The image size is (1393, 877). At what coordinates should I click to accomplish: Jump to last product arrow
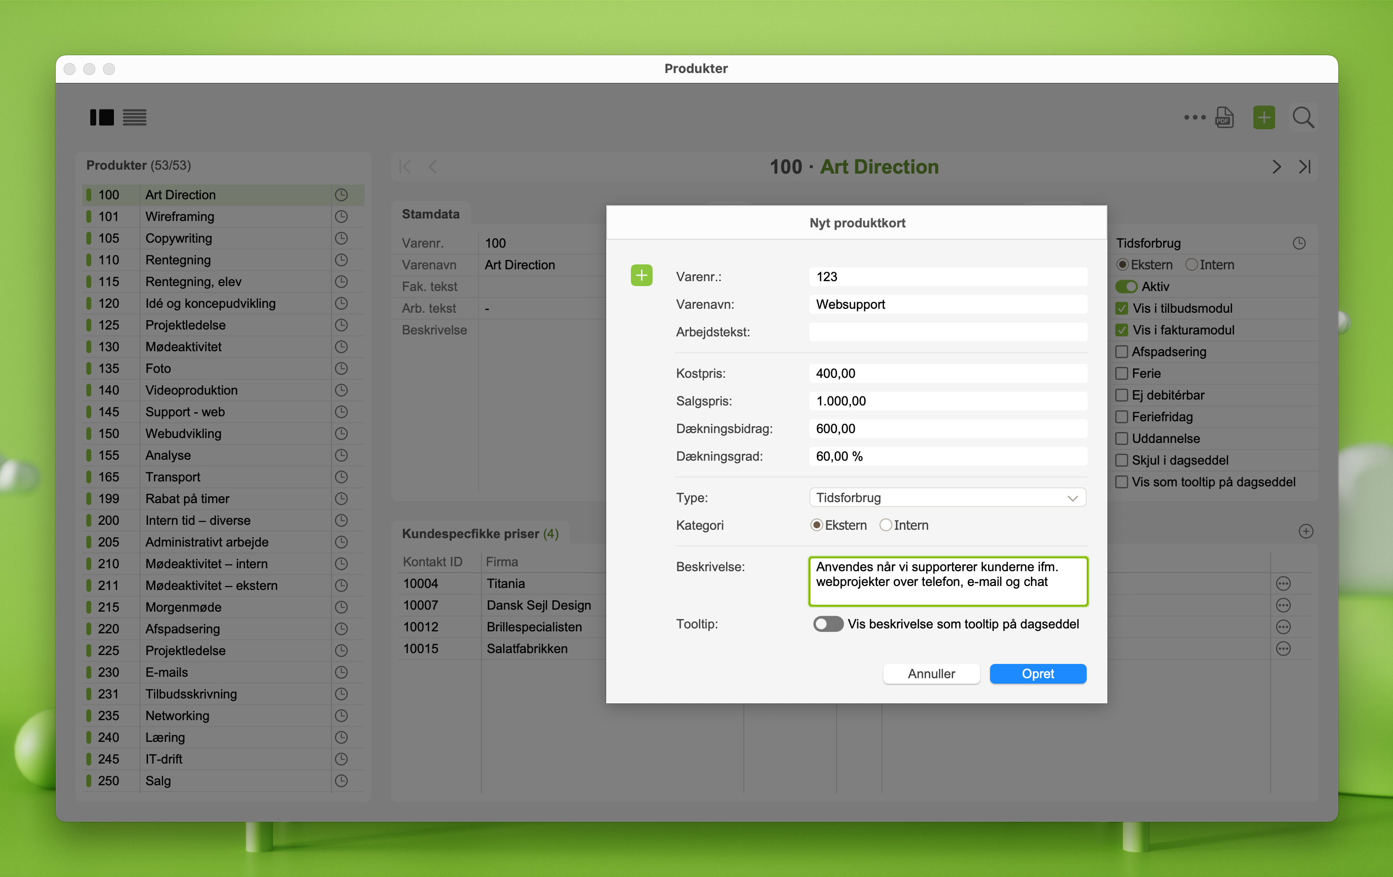[1305, 167]
